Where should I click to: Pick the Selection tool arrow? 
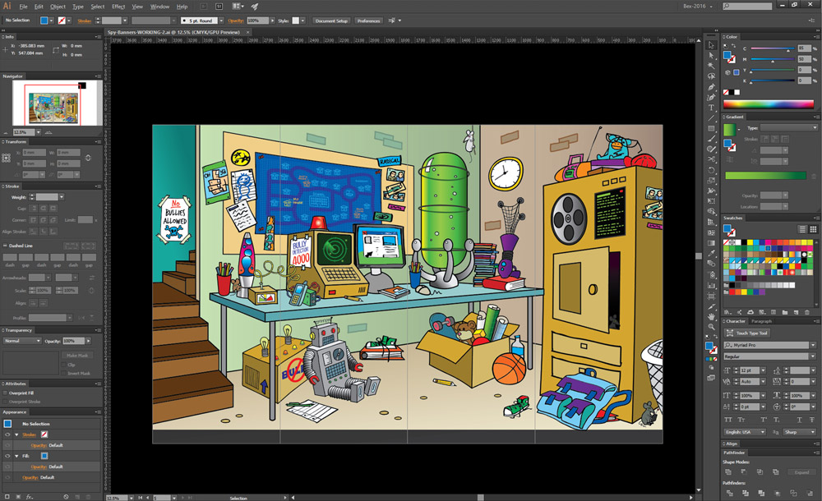[712, 44]
